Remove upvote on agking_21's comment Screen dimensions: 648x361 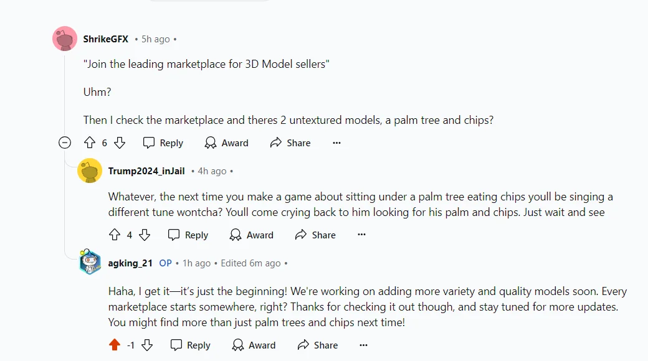point(115,345)
